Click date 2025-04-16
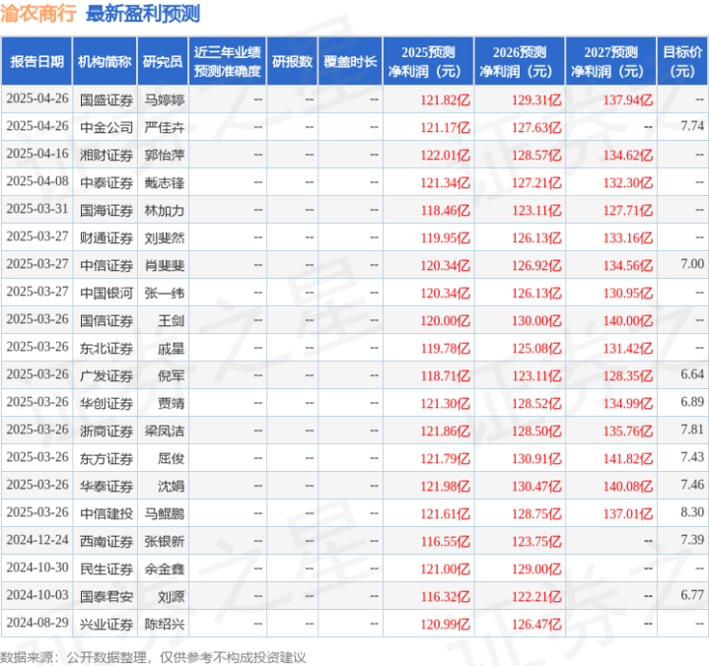The height and width of the screenshot is (666, 709). click(37, 154)
